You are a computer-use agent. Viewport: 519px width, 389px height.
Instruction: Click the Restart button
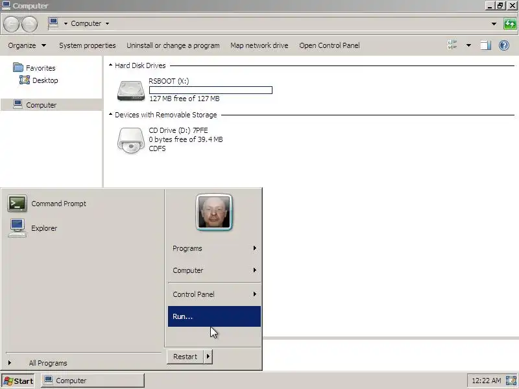(x=185, y=357)
